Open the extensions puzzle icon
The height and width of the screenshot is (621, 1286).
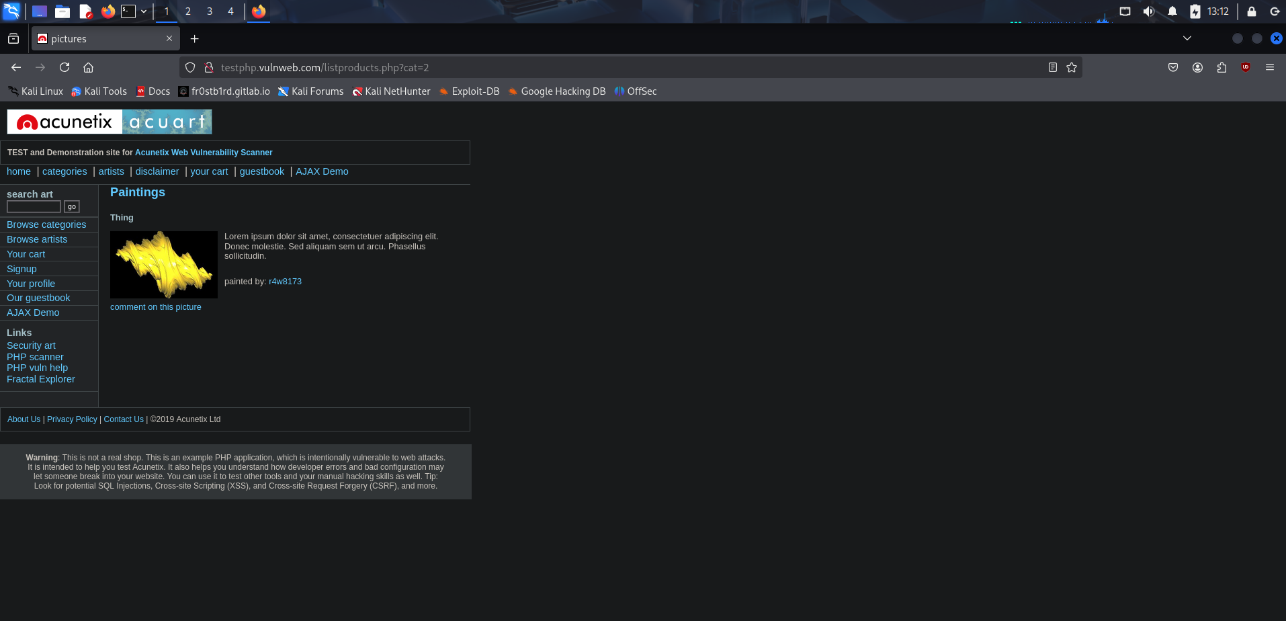coord(1221,67)
